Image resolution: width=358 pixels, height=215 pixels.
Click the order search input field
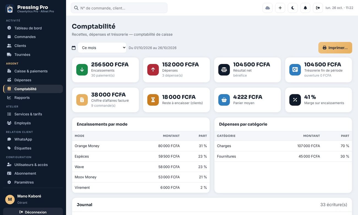coord(119,8)
